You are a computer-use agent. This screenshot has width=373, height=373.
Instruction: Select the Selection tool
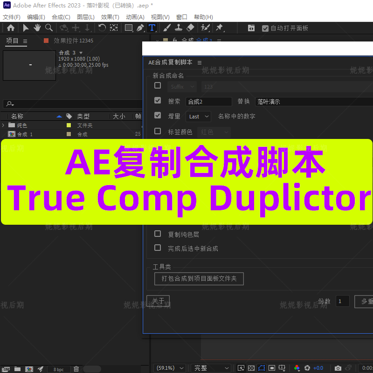[x=26, y=28]
